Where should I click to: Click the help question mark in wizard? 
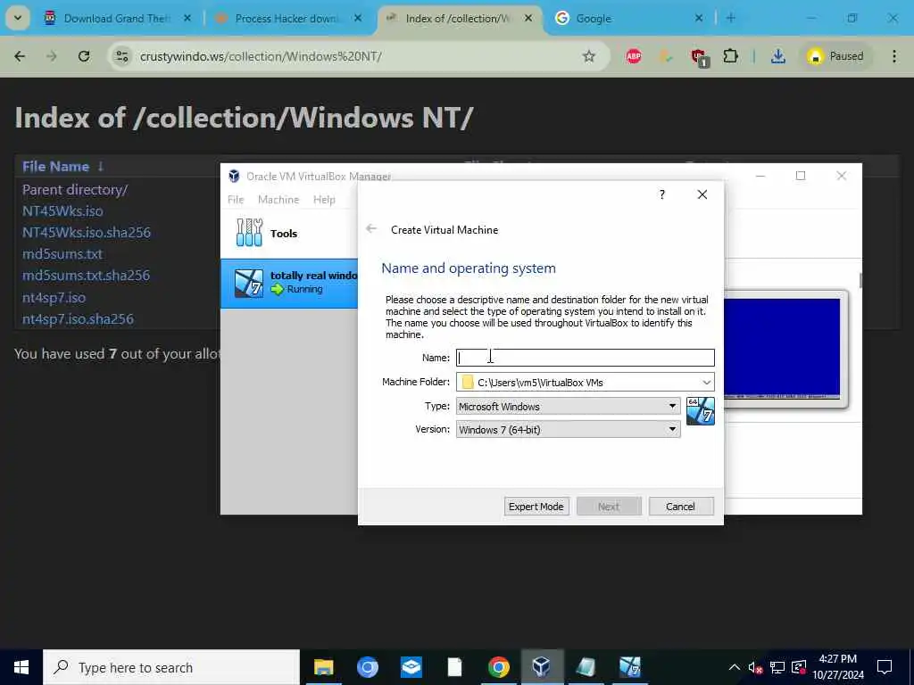click(x=661, y=194)
